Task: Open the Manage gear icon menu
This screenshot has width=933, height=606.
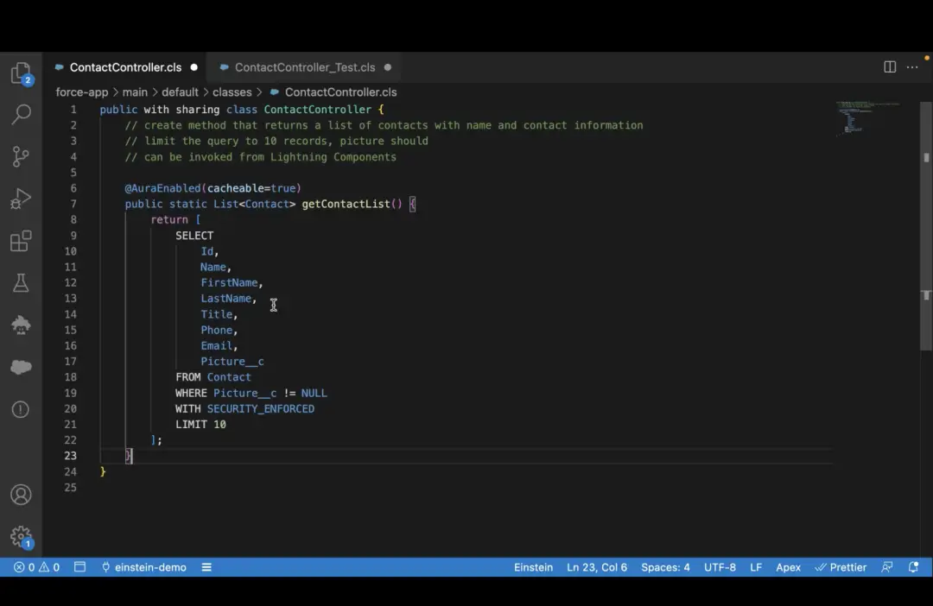Action: click(x=21, y=536)
